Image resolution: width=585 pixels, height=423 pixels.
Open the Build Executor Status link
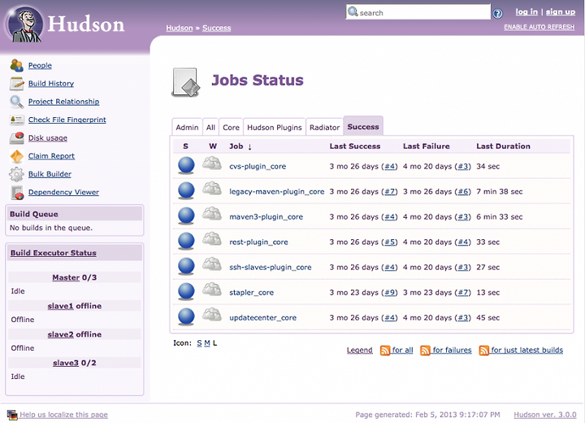(x=54, y=253)
